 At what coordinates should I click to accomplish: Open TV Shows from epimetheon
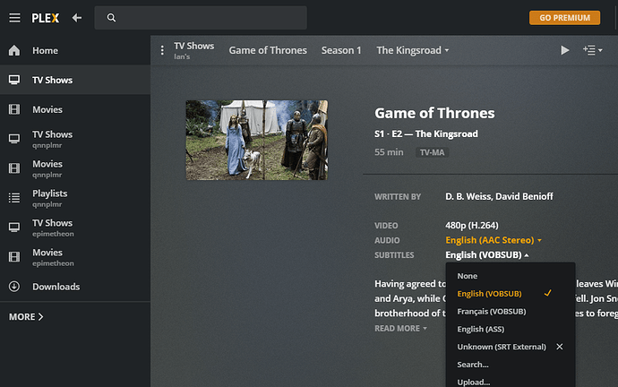pos(75,228)
